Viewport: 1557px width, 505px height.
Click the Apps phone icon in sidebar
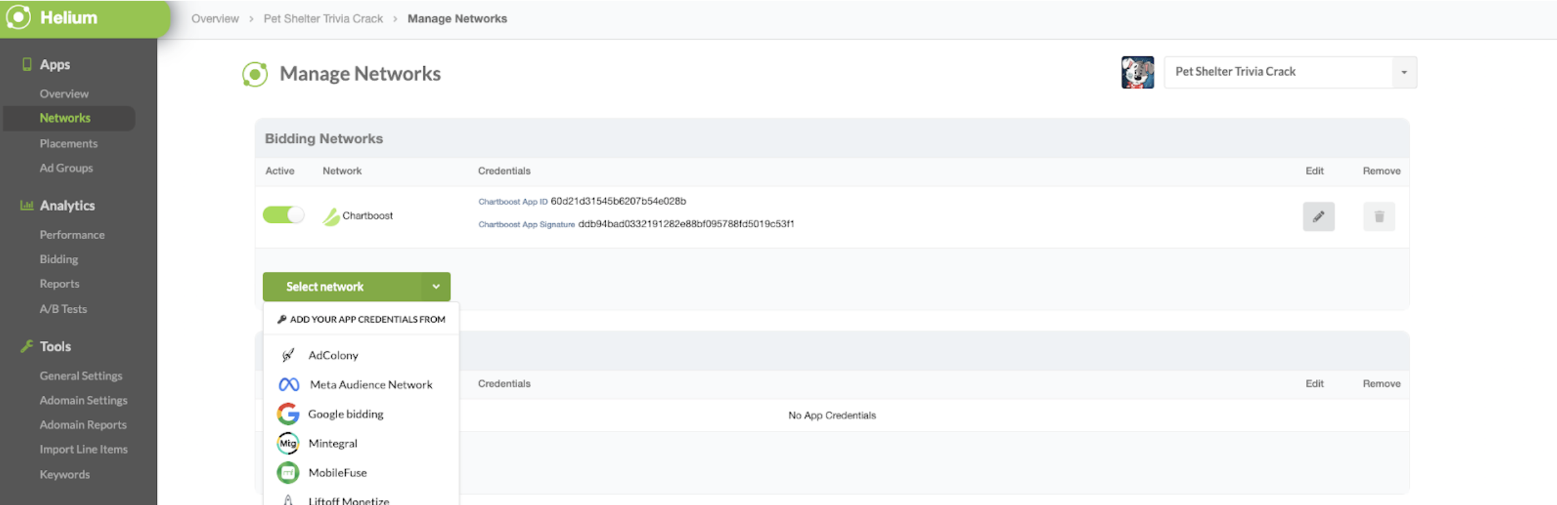pyautogui.click(x=27, y=64)
